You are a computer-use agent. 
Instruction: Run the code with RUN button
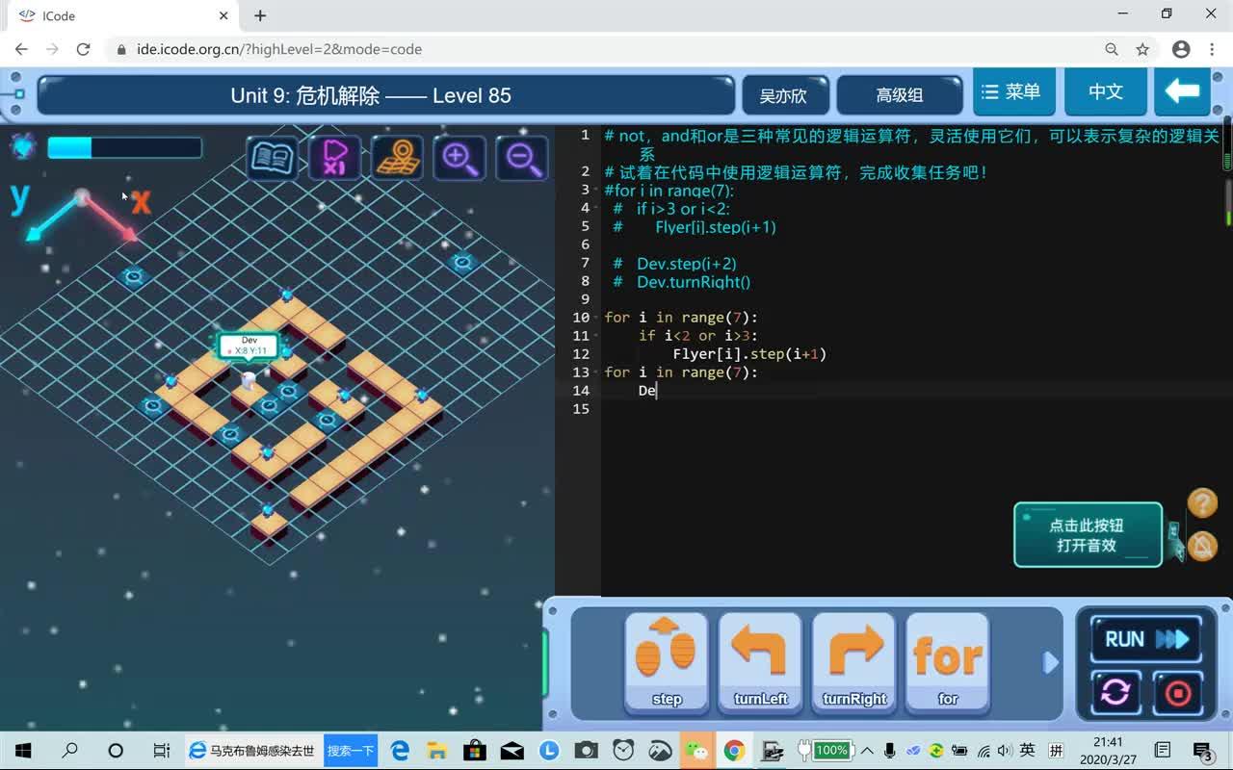[1143, 638]
